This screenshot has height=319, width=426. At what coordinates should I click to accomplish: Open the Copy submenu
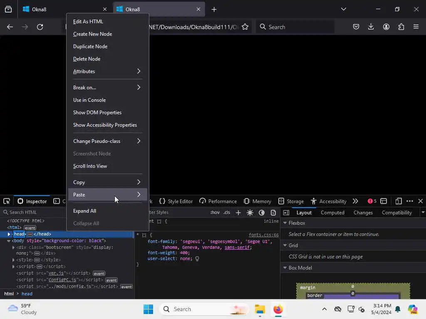pos(108,182)
